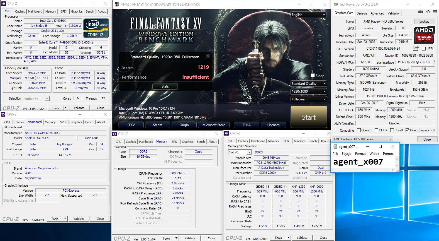Click the title icon of CPU-Z SPD window
The height and width of the screenshot is (241, 439).
coord(226,133)
